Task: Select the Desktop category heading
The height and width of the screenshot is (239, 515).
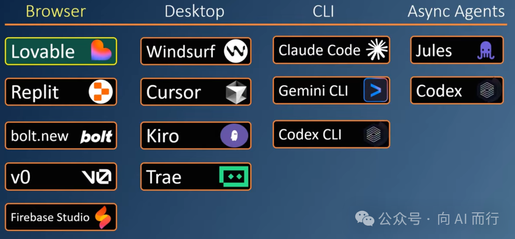Action: [195, 11]
